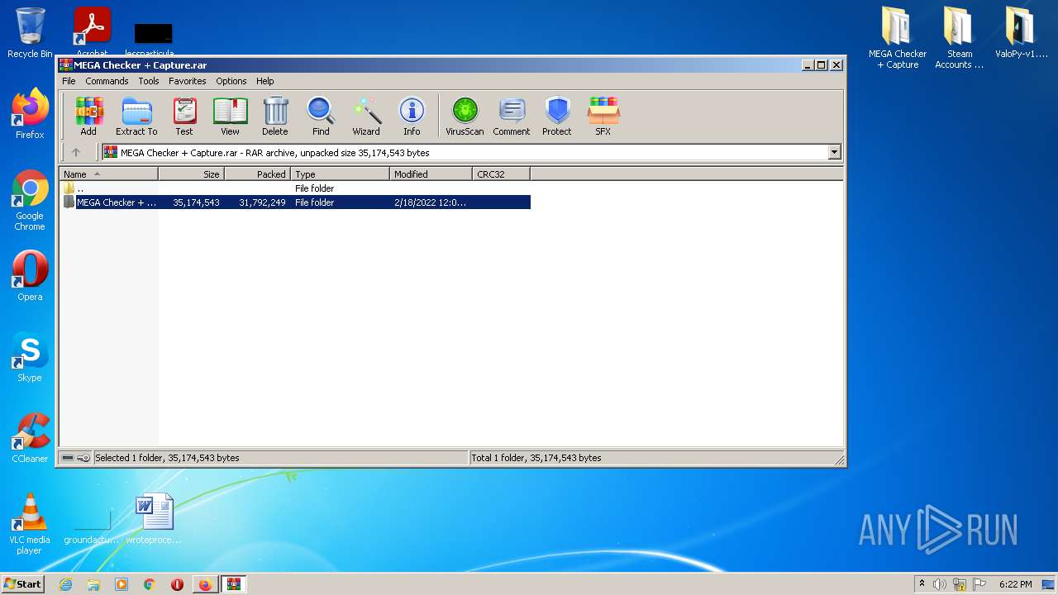Launch Skype desktop shortcut
1058x595 pixels.
pos(30,357)
